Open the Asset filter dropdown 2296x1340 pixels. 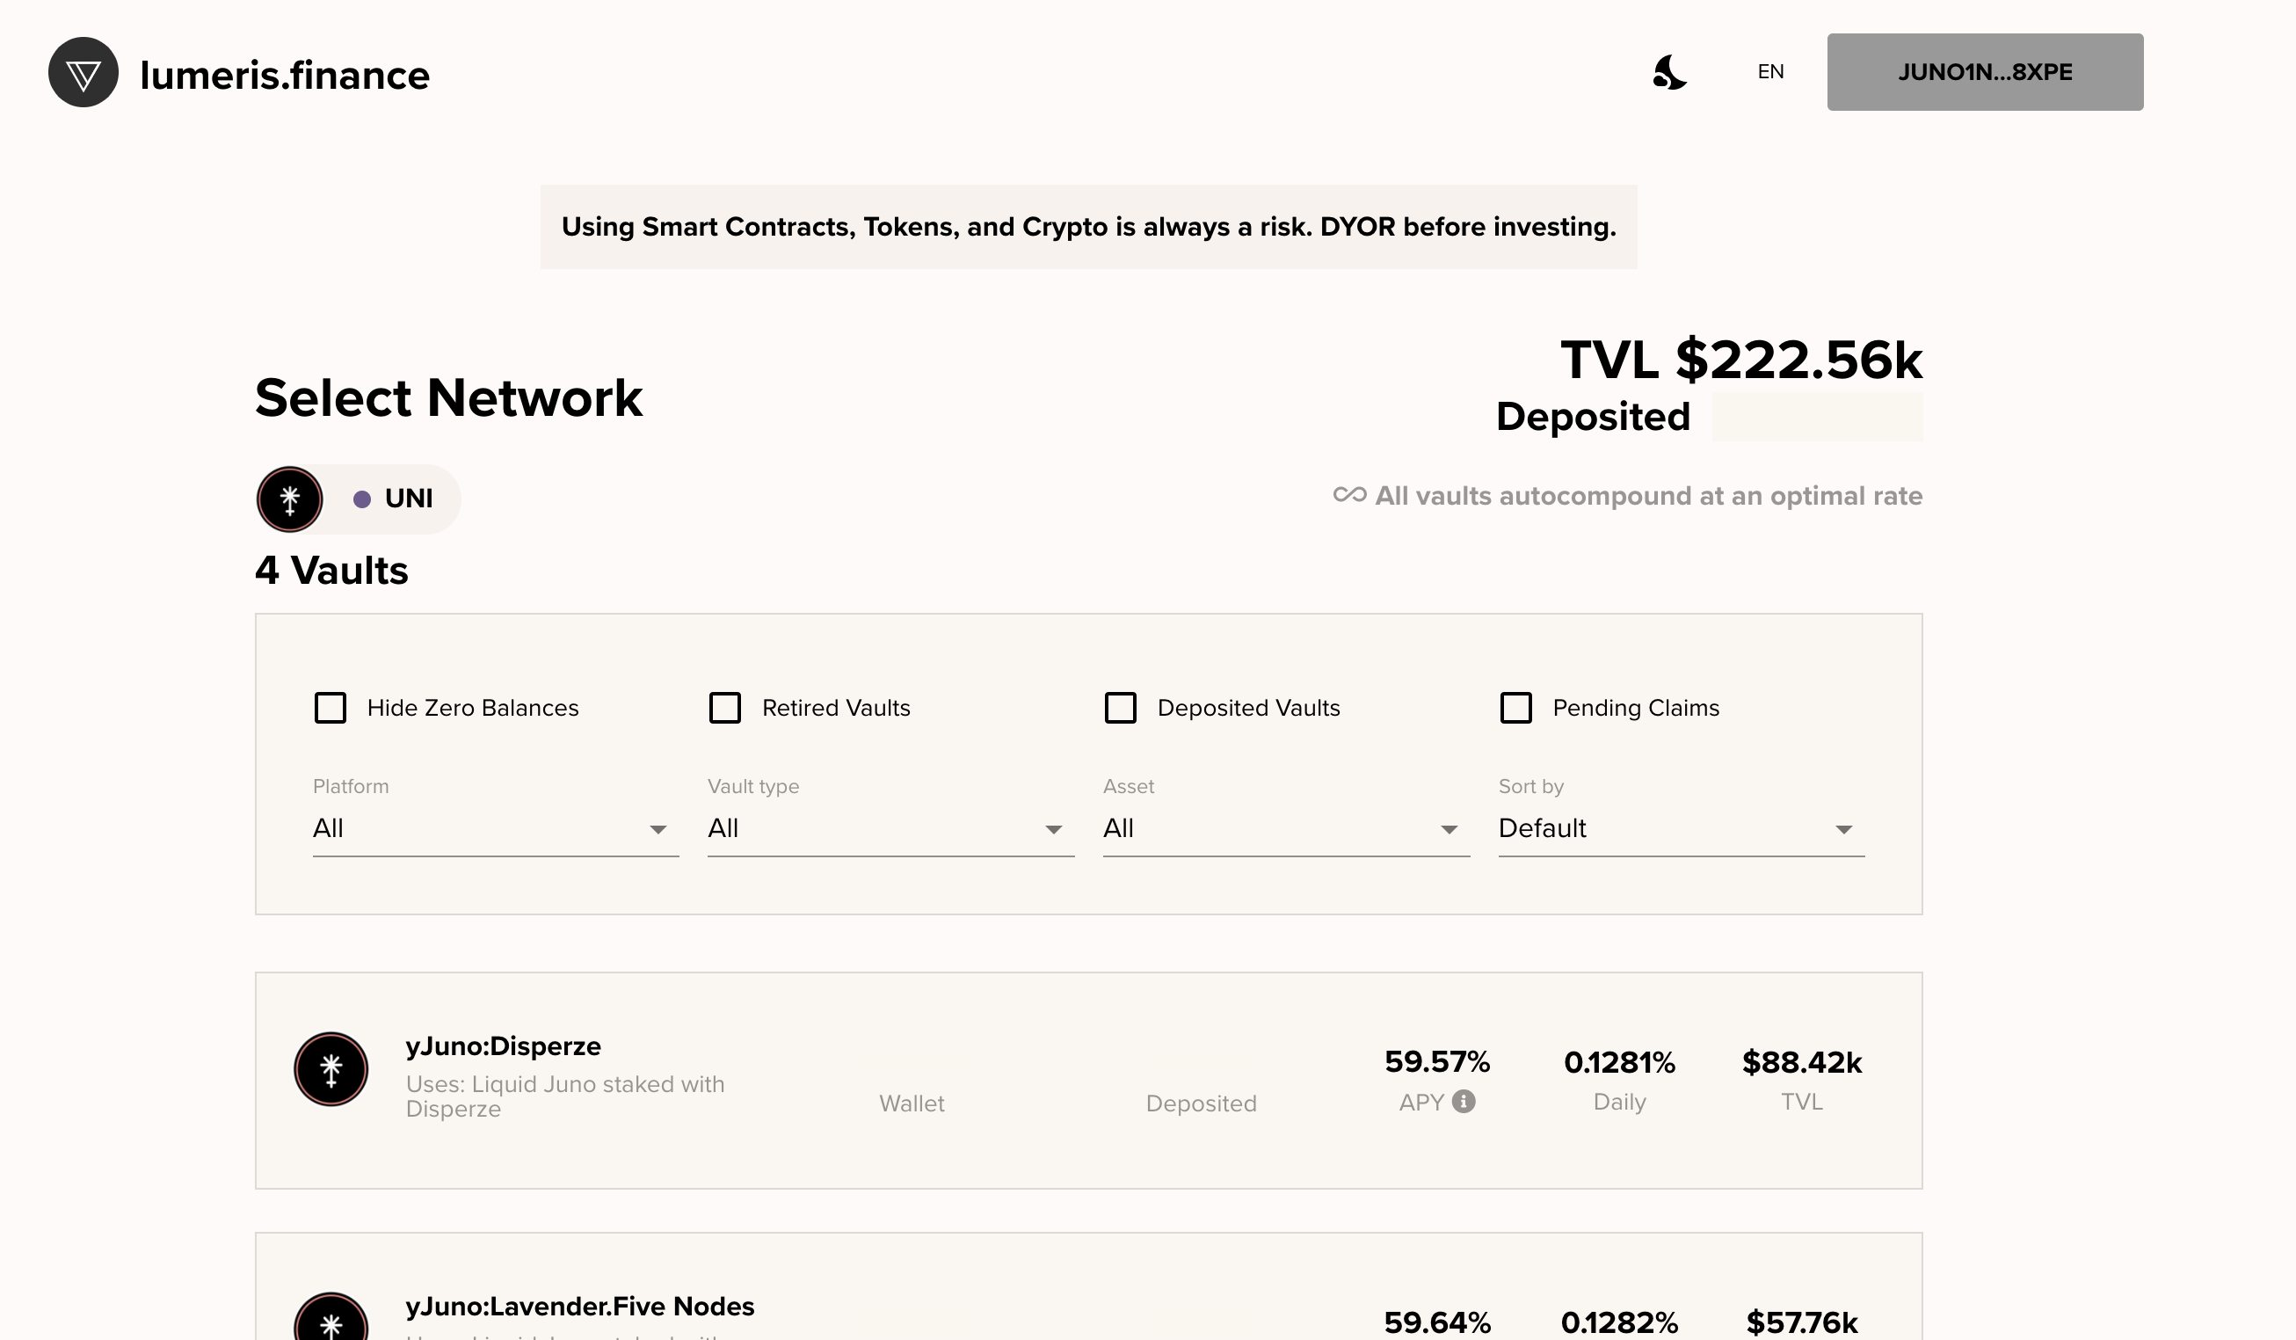[1286, 828]
